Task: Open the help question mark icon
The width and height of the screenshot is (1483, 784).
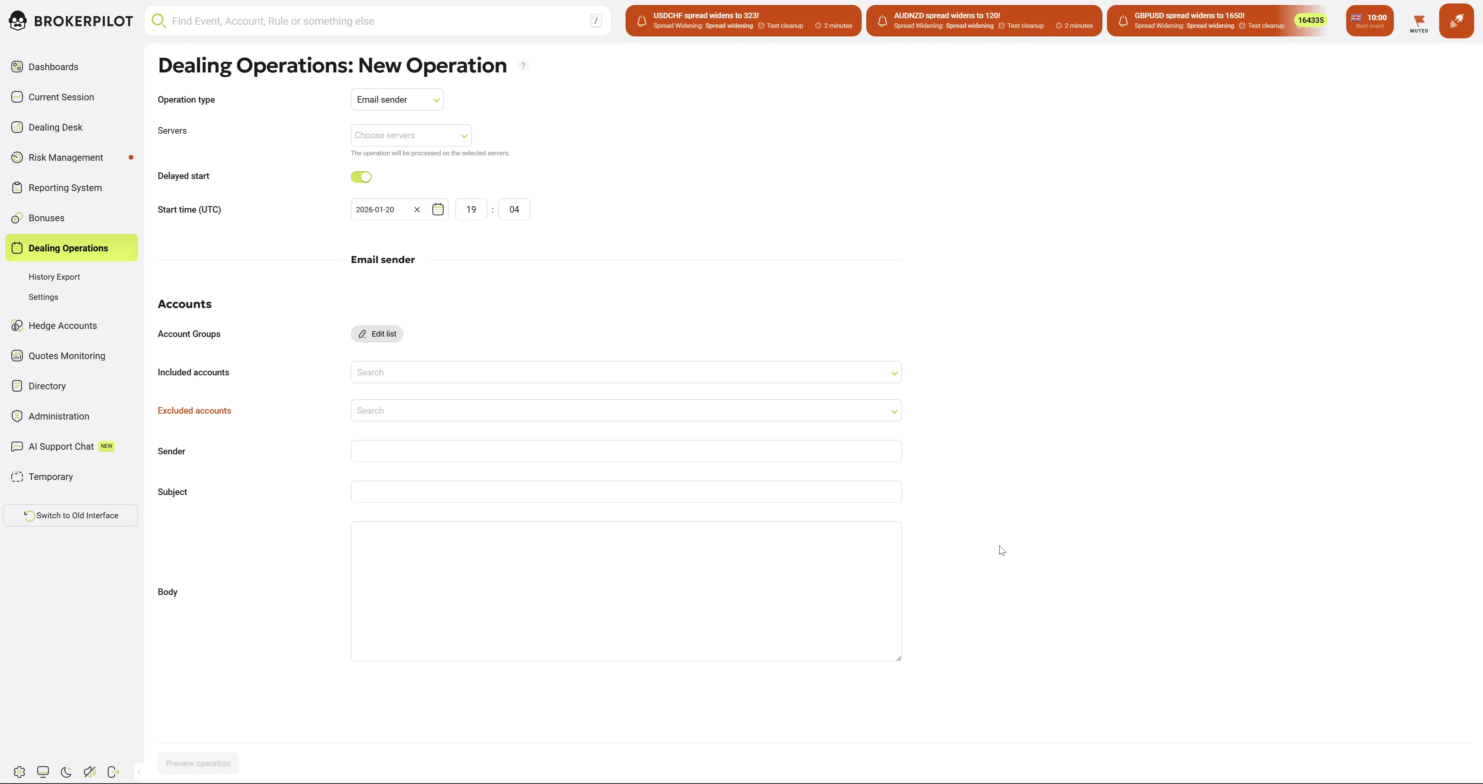Action: pyautogui.click(x=523, y=65)
